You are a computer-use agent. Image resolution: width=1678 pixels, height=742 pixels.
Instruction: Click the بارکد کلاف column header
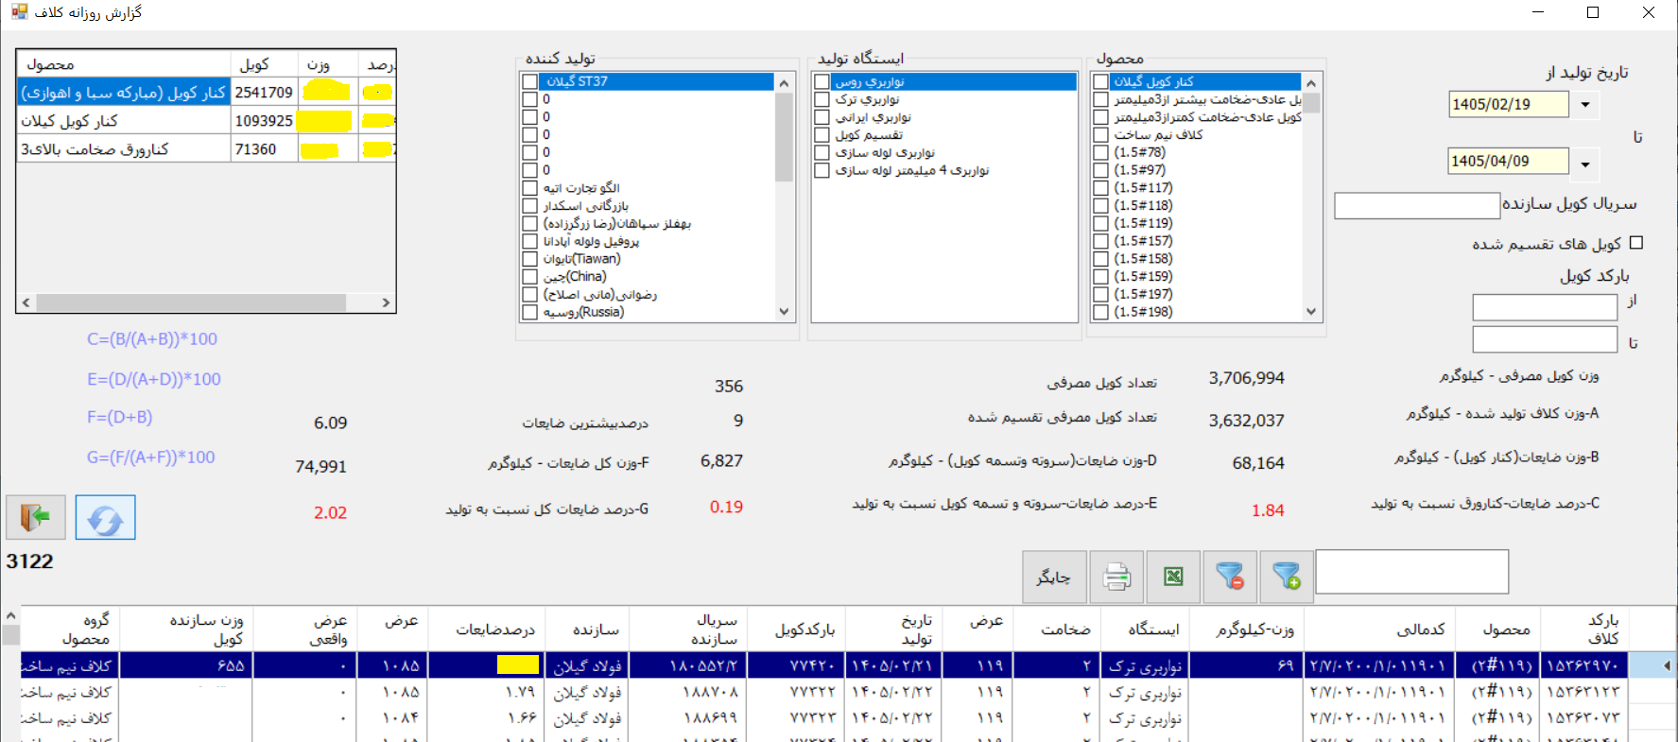[x=1583, y=629]
